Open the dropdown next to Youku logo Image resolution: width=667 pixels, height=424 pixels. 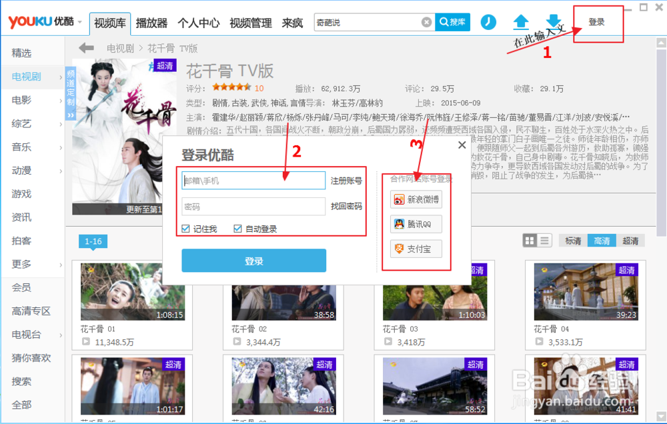point(79,22)
